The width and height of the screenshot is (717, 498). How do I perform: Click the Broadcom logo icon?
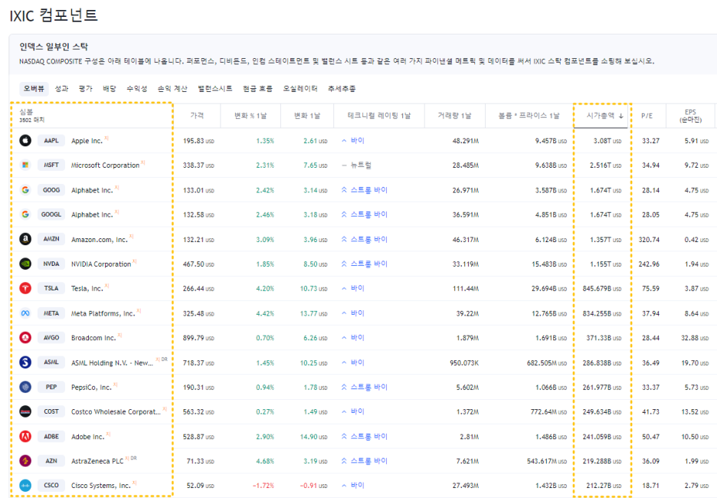point(25,337)
